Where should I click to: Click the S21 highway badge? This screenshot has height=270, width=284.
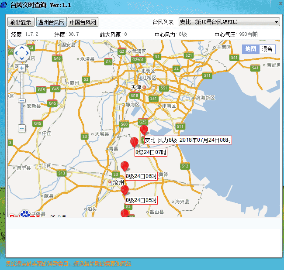coord(189,55)
